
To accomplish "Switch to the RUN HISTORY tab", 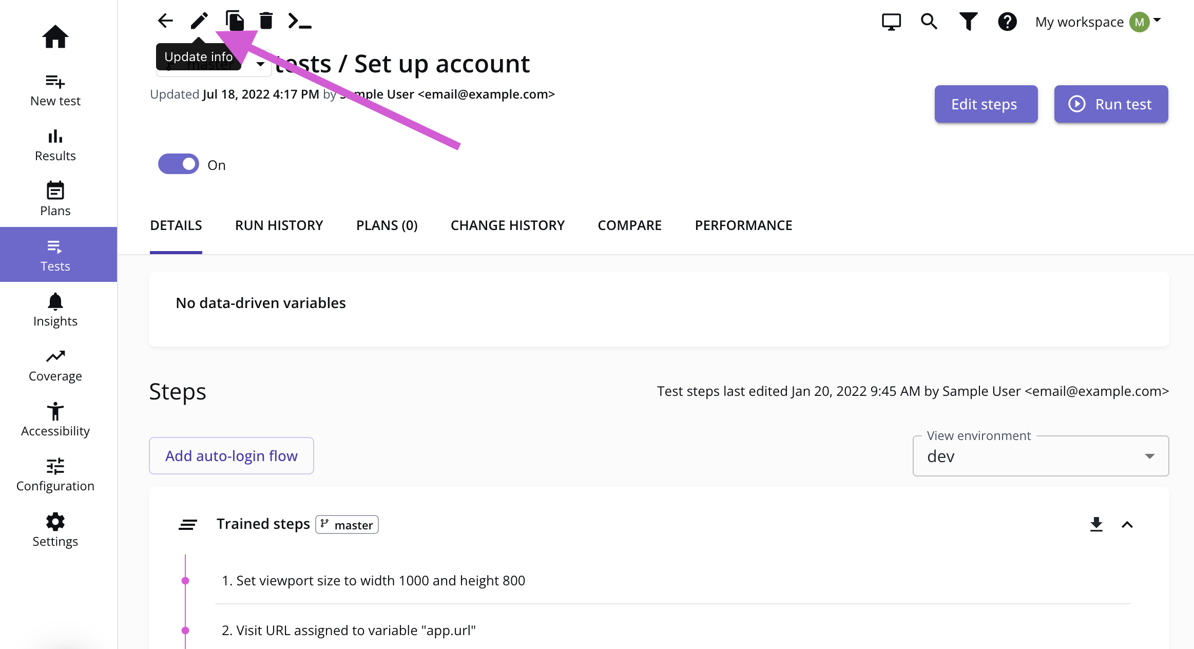I will click(279, 225).
